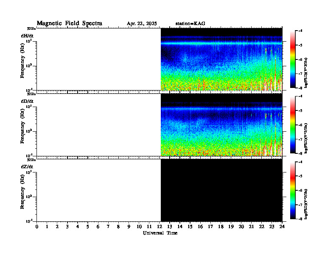Click hour 24 on the time axis
The image size is (336, 260).
click(x=282, y=227)
